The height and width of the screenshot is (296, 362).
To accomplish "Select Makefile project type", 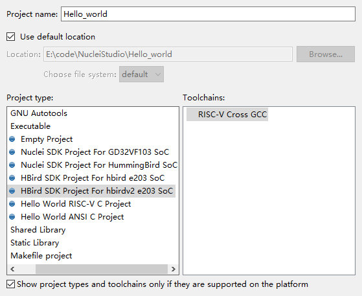I will (x=41, y=256).
